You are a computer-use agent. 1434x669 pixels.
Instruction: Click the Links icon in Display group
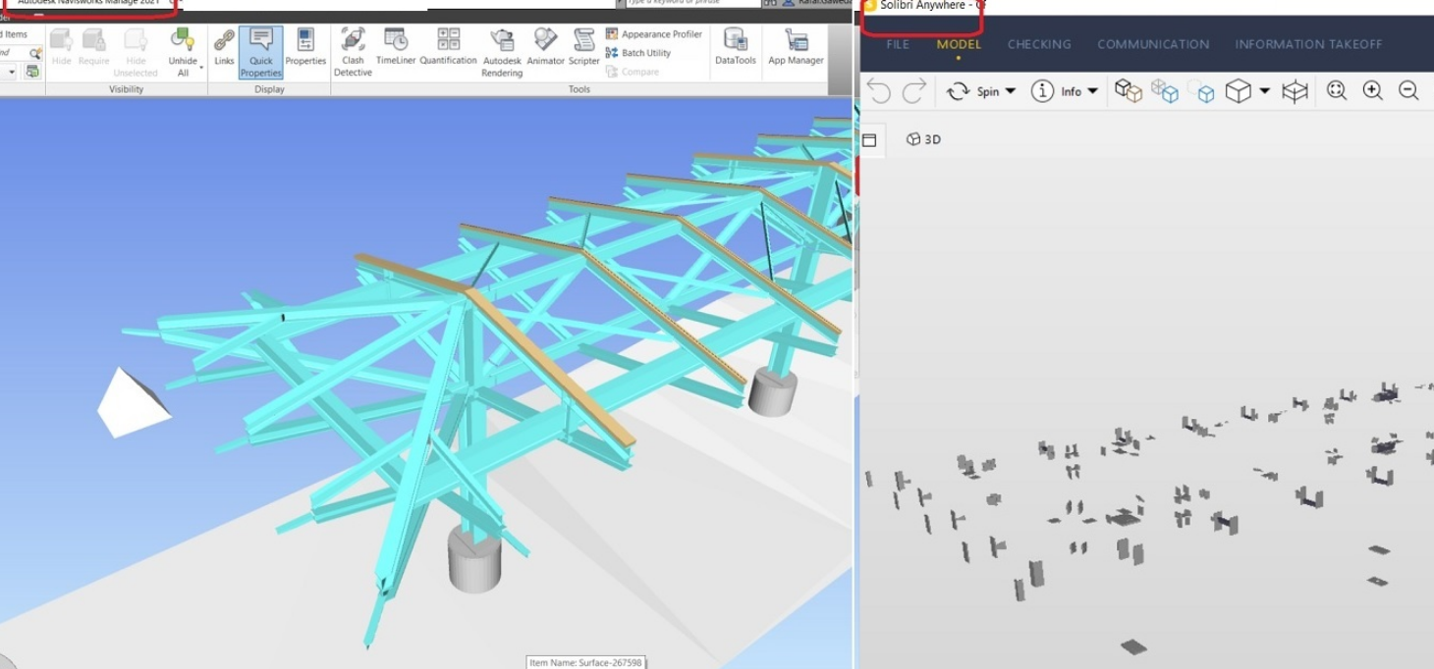point(224,47)
